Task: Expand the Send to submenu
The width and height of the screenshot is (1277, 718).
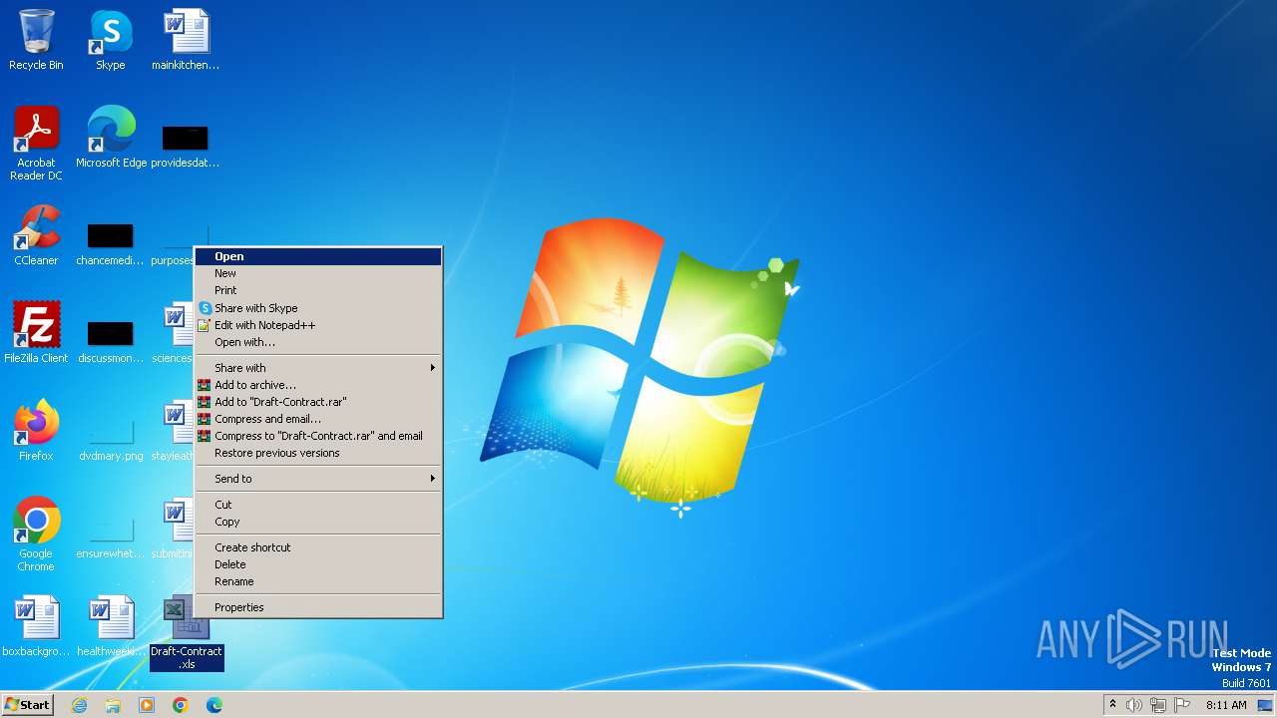Action: point(318,479)
